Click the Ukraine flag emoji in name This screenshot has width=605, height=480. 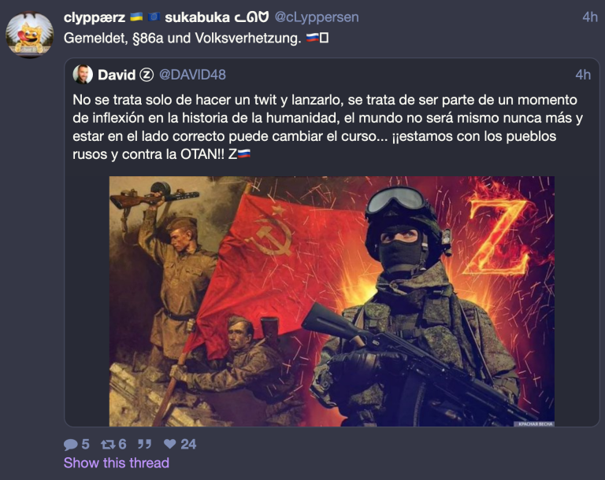[x=136, y=17]
